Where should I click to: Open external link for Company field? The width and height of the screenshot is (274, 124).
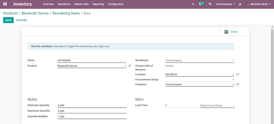[x=237, y=84]
